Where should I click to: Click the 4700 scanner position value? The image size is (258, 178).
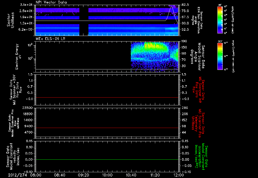coord(28,132)
